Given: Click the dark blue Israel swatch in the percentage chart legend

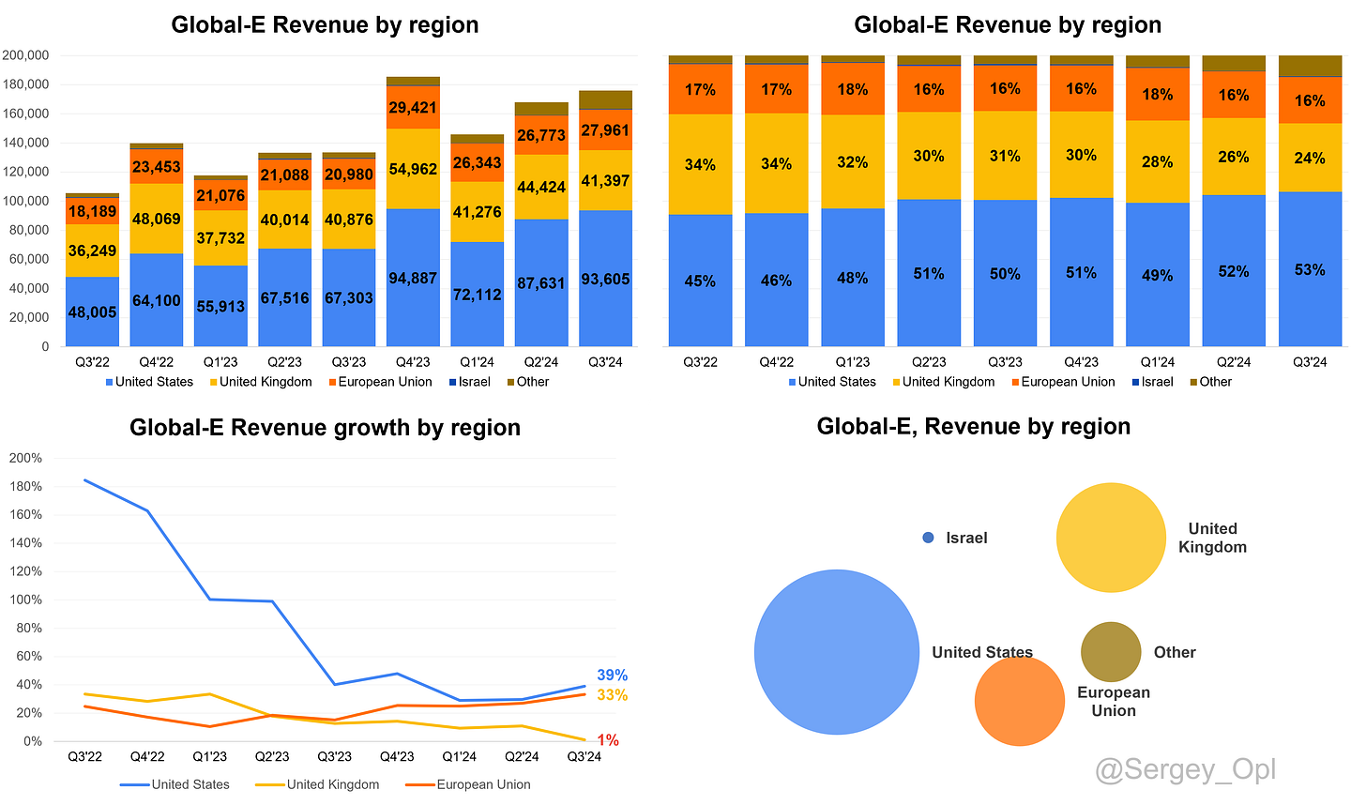Looking at the screenshot, I should [x=1135, y=382].
